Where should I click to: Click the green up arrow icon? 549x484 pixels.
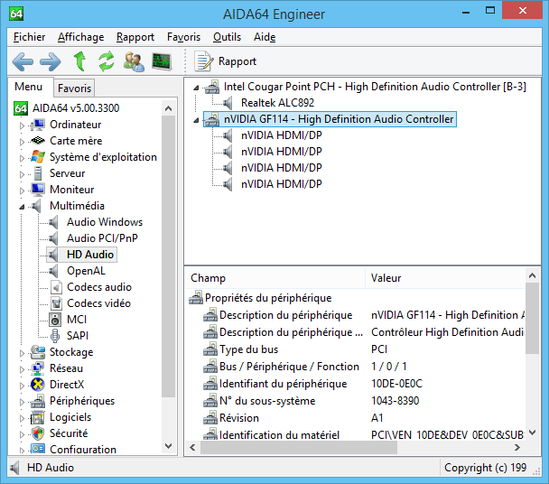click(79, 61)
